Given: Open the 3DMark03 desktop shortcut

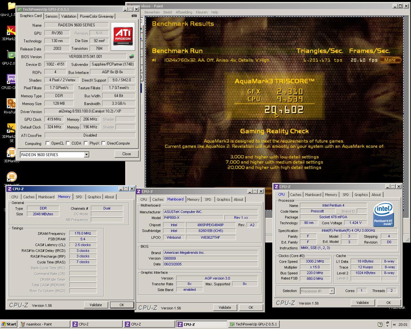Looking at the screenshot, I should [11, 152].
